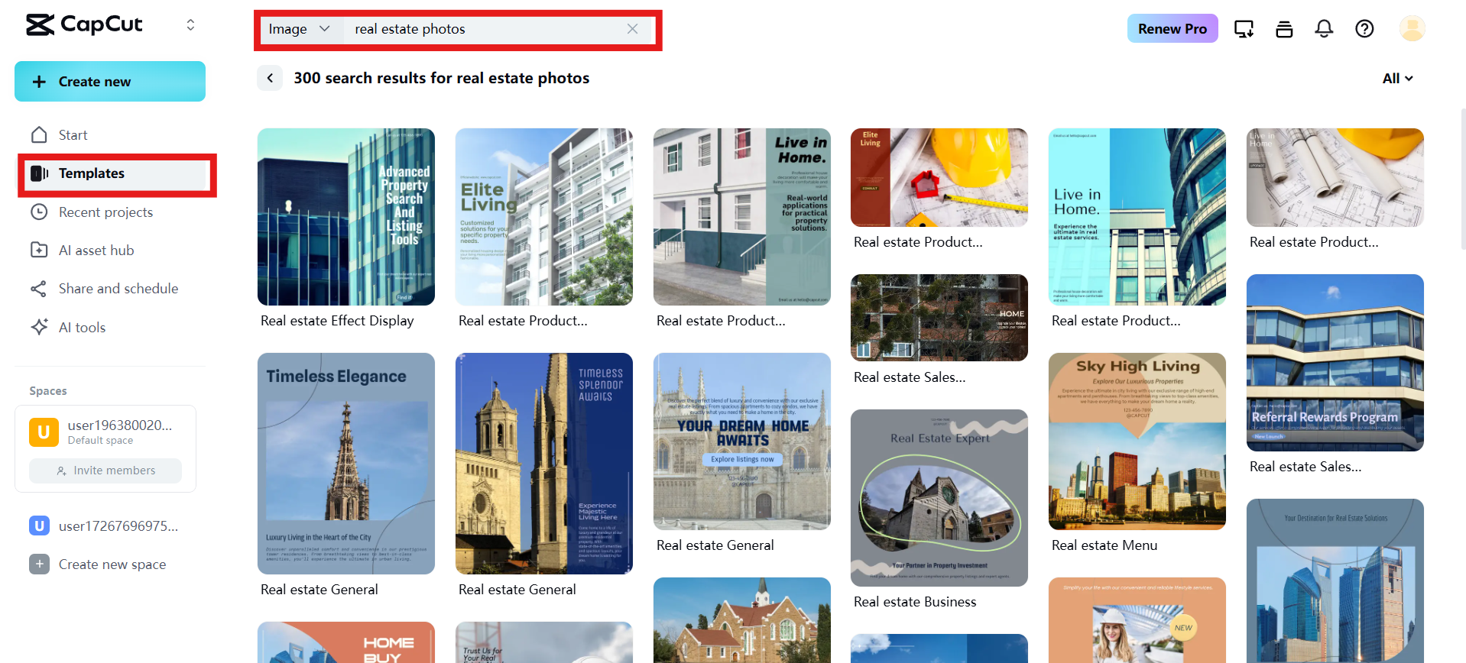Open the help question mark icon
Image resolution: width=1466 pixels, height=663 pixels.
coord(1364,29)
